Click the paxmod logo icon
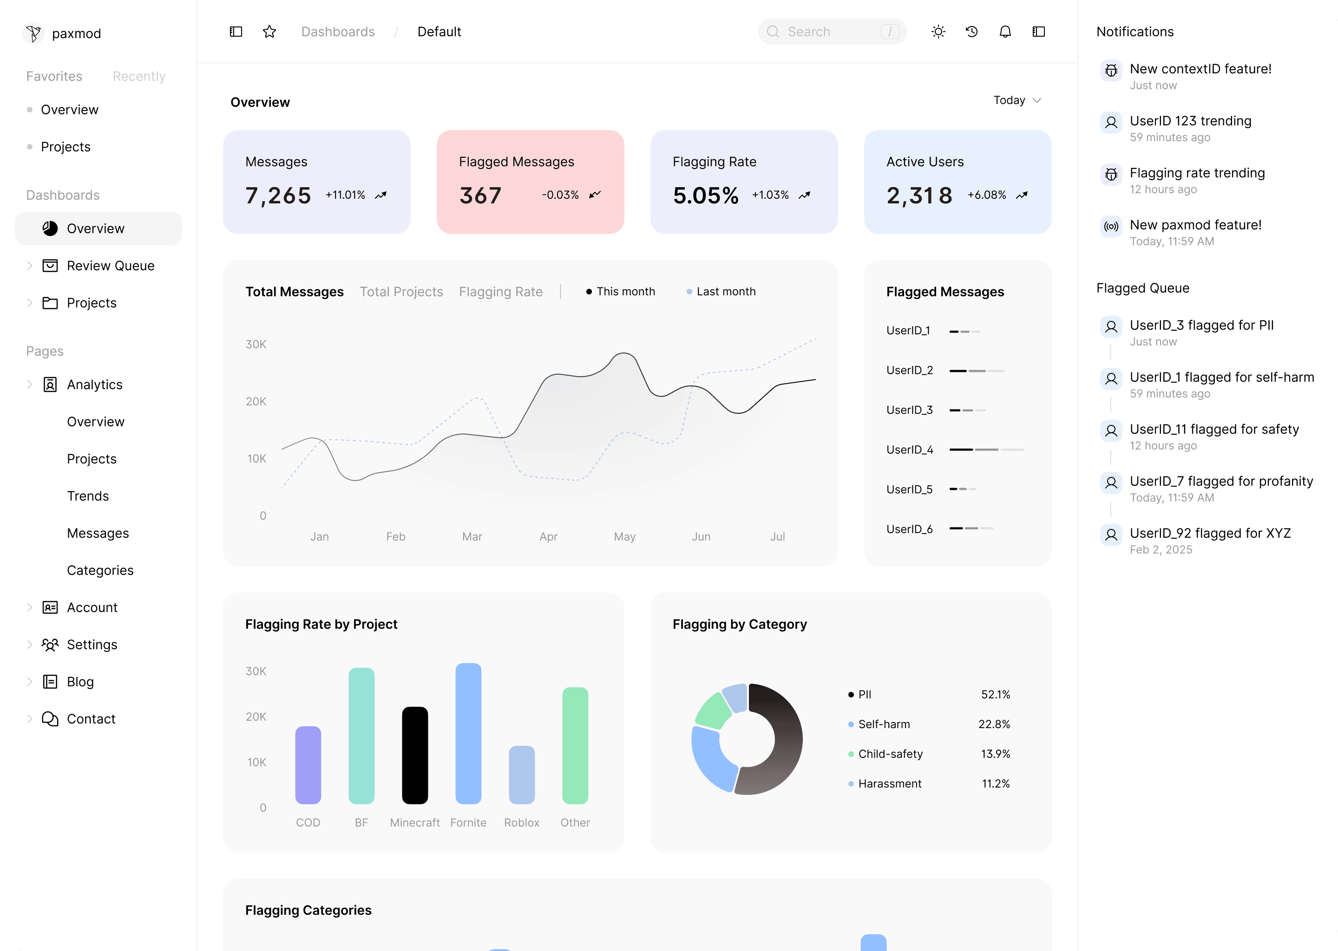Image resolution: width=1338 pixels, height=951 pixels. [x=33, y=33]
